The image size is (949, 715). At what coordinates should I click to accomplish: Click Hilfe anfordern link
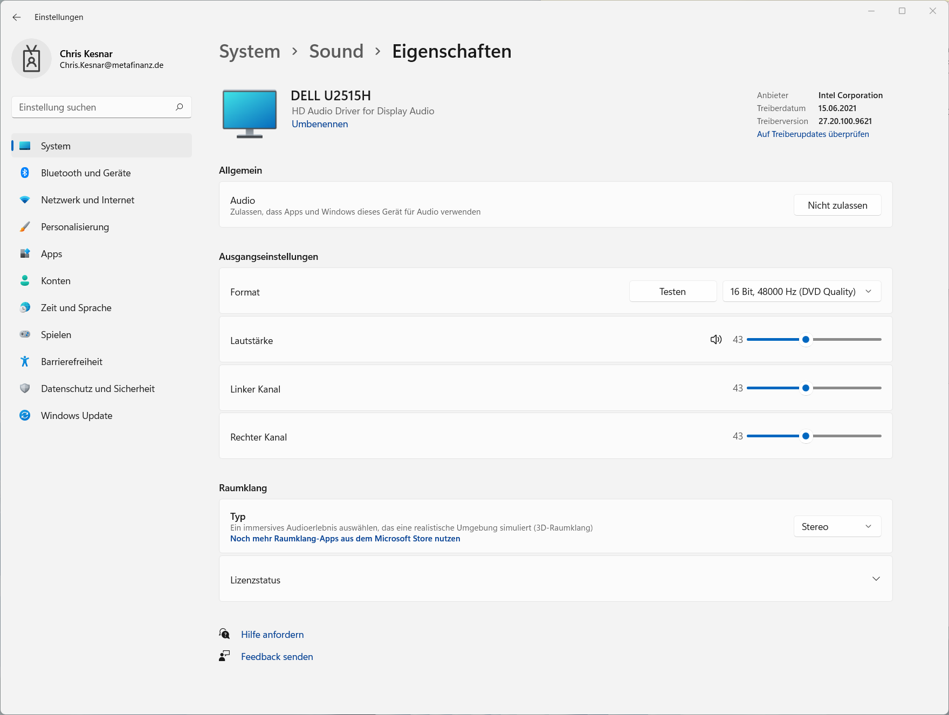(272, 635)
